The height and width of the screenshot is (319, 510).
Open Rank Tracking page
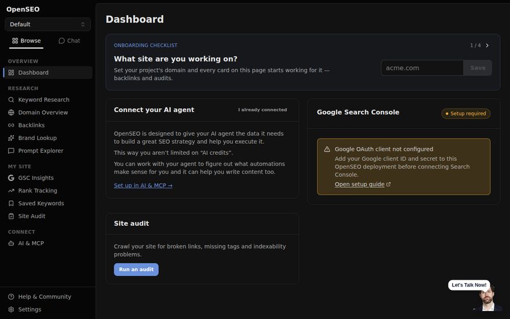click(48, 190)
